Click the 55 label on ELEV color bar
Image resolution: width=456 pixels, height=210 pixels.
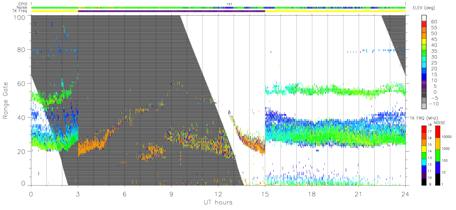click(434, 28)
